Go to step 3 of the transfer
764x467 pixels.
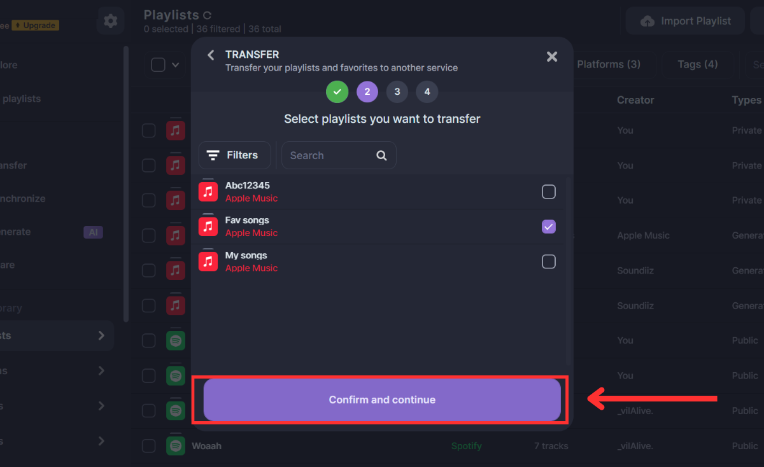pos(397,92)
